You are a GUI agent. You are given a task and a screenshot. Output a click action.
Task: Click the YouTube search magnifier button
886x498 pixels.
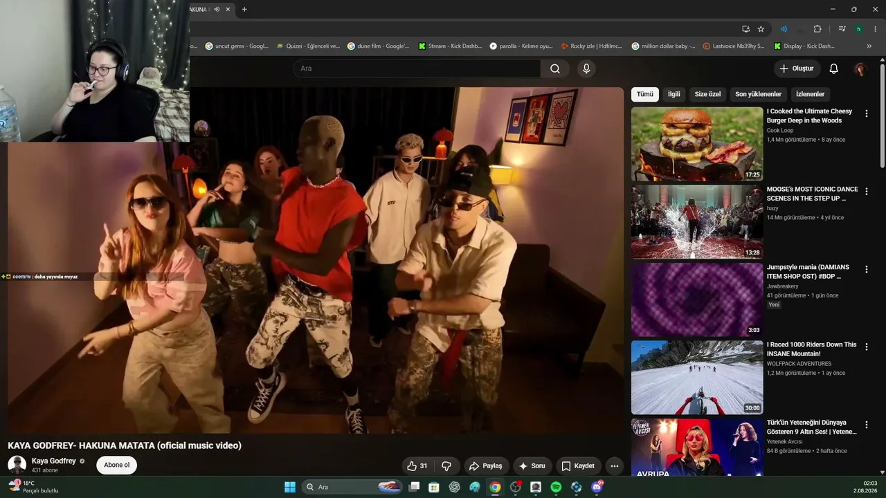[x=555, y=68]
